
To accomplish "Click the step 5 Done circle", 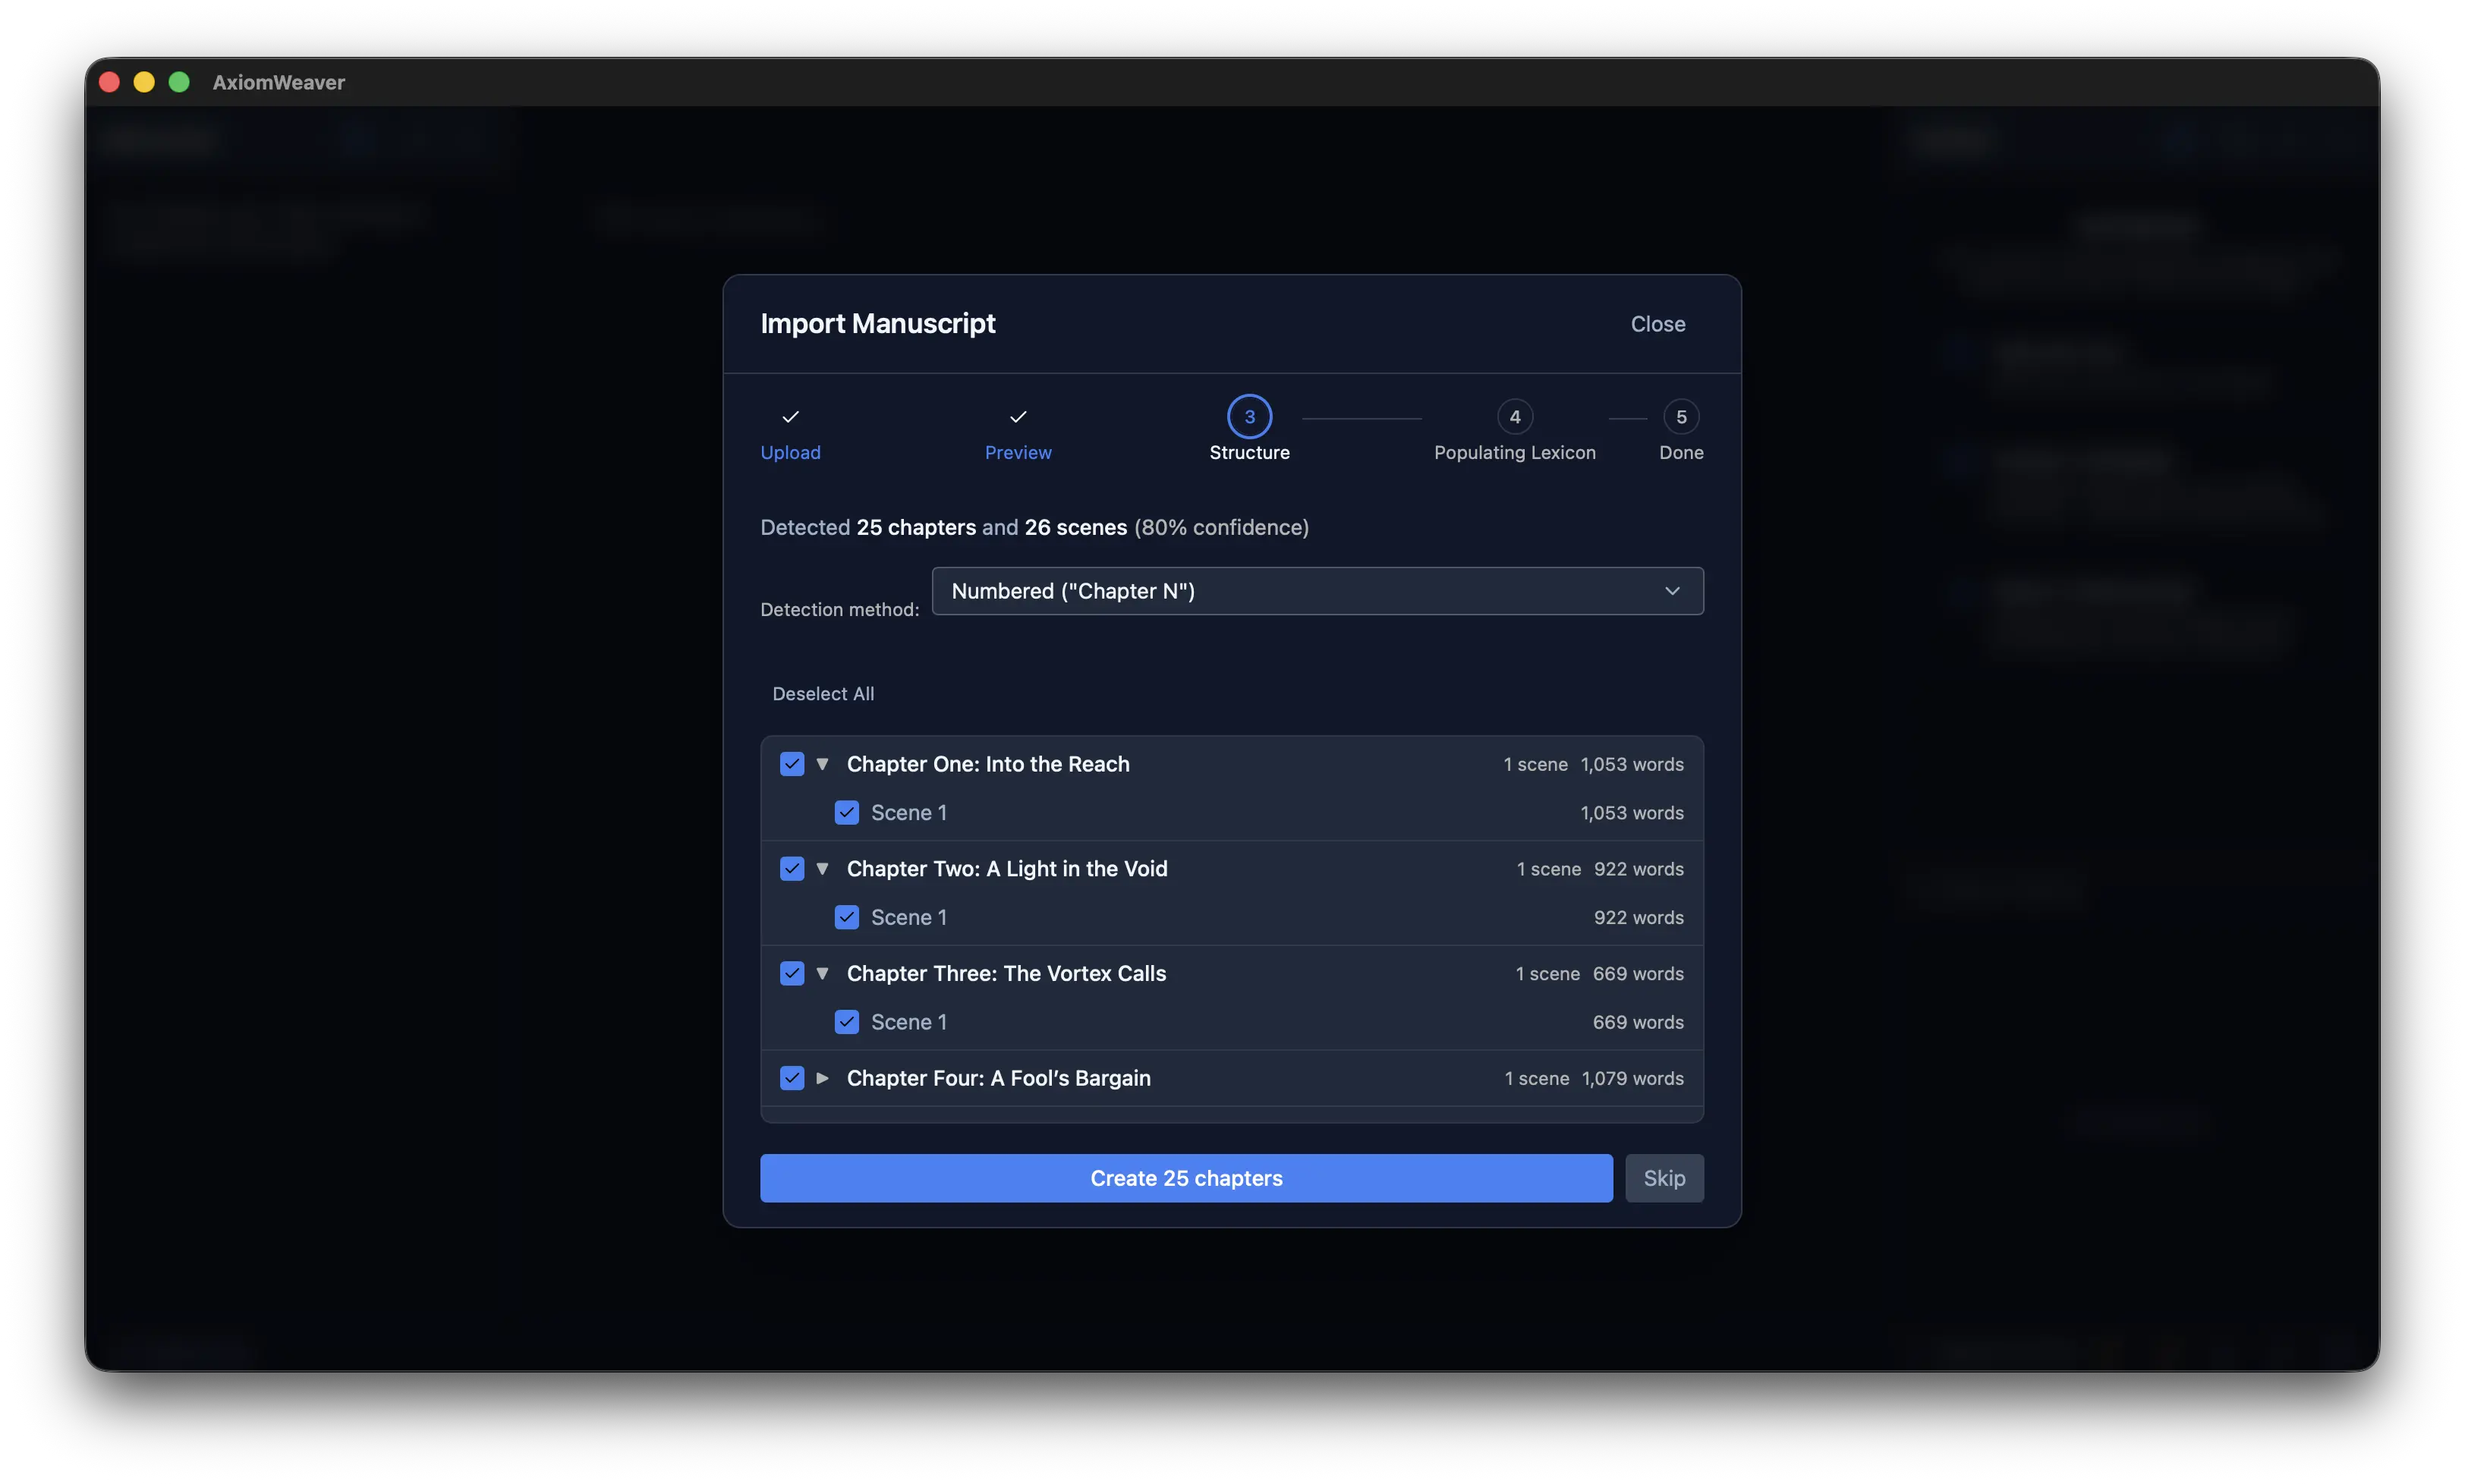I will 1681,417.
